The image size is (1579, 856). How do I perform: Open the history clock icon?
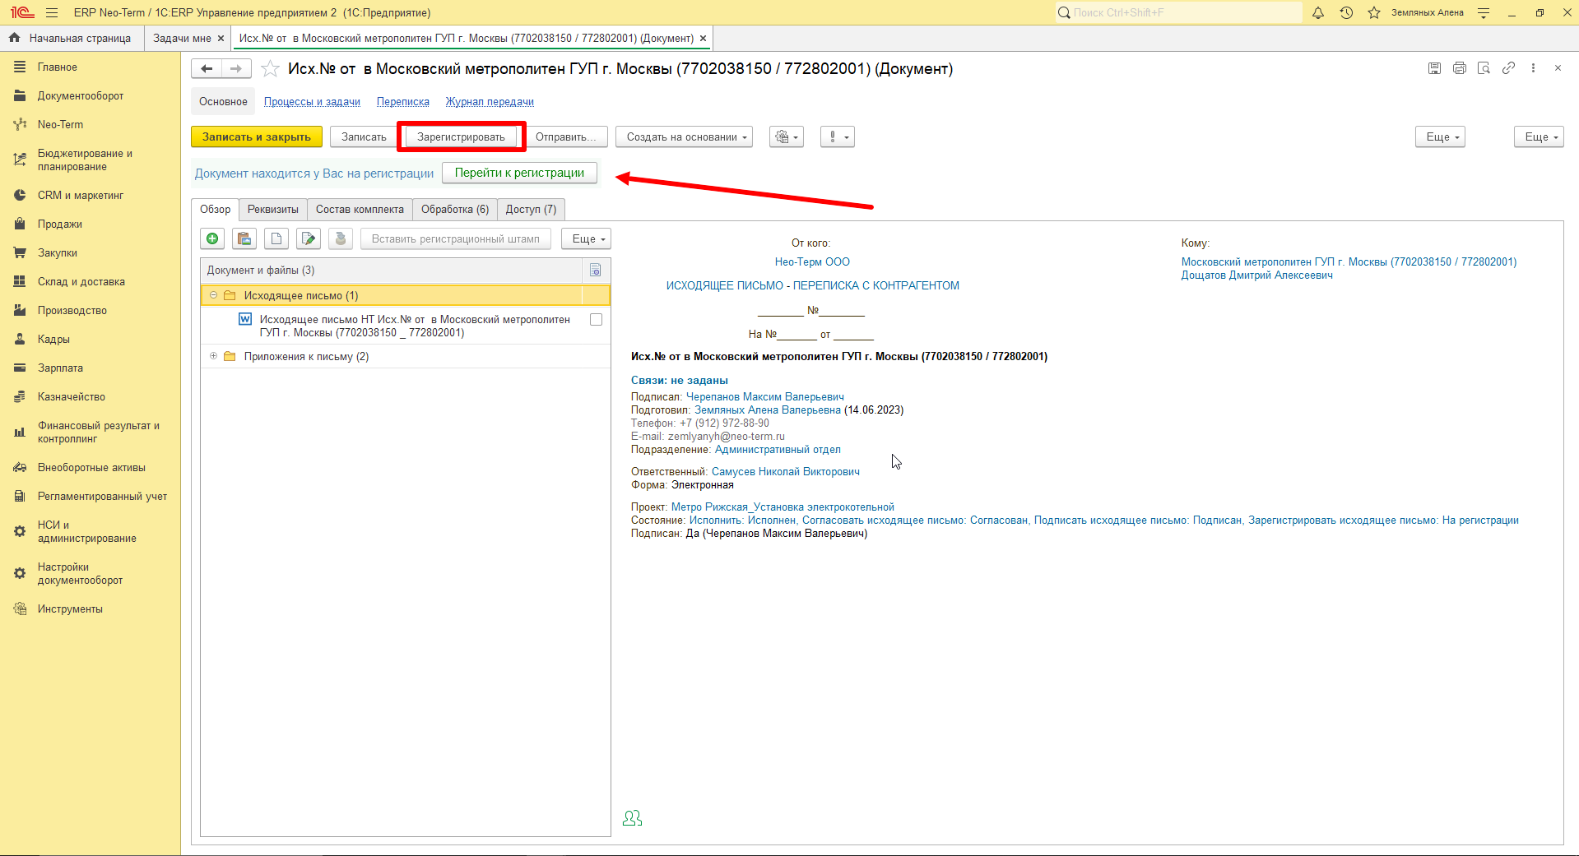(x=1346, y=12)
